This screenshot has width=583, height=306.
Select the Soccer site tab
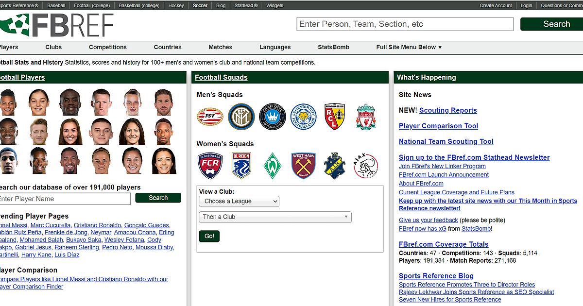point(200,5)
